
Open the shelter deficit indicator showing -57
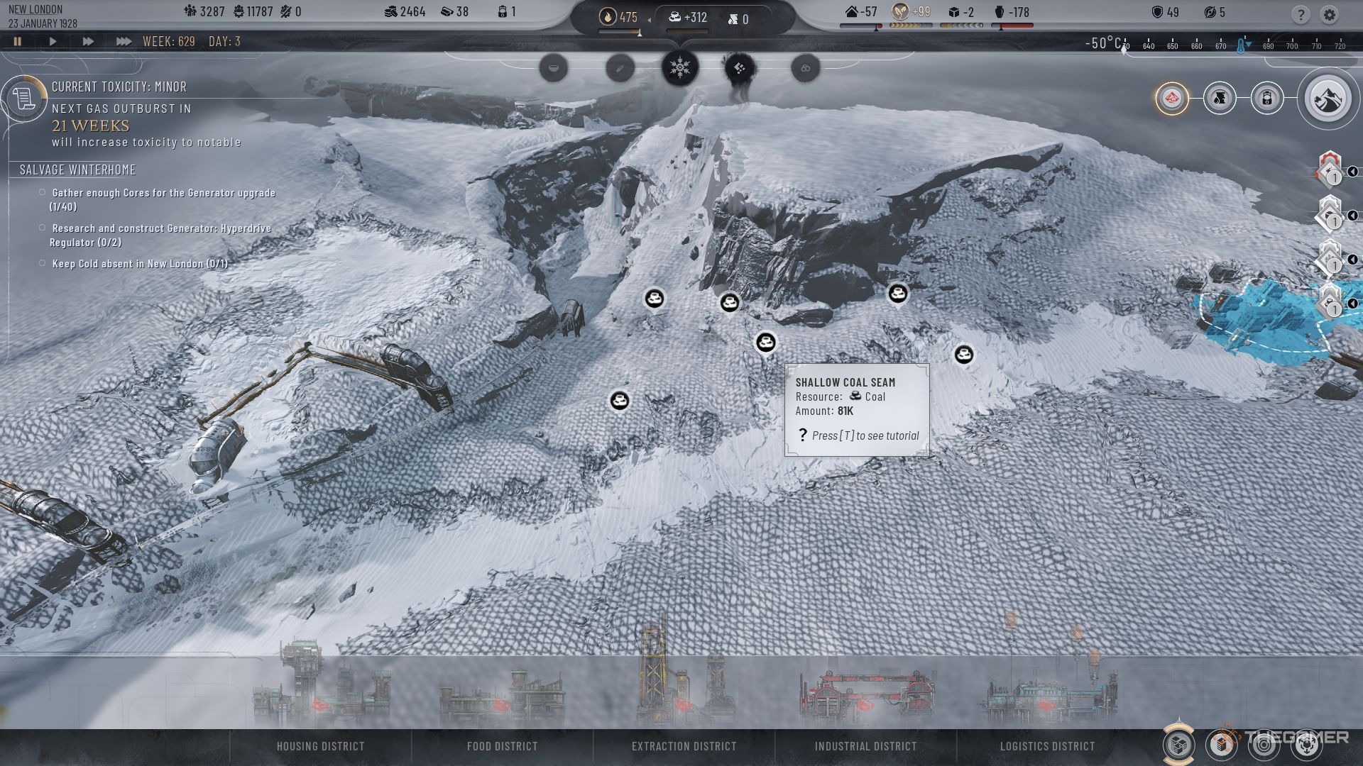pyautogui.click(x=861, y=12)
